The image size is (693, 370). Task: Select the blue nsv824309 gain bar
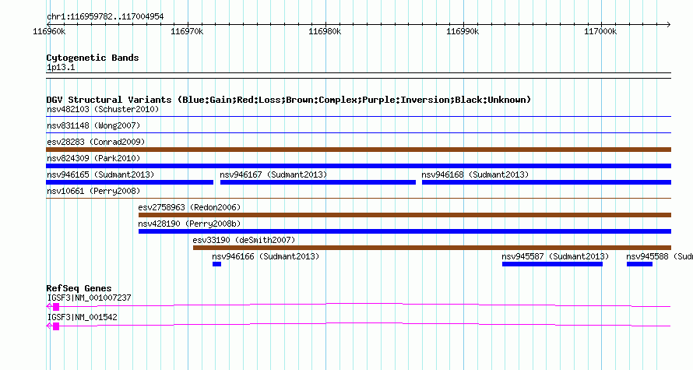[358, 166]
